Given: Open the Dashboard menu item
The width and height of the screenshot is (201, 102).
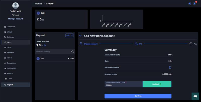Looking at the screenshot, I should (x=11, y=27).
